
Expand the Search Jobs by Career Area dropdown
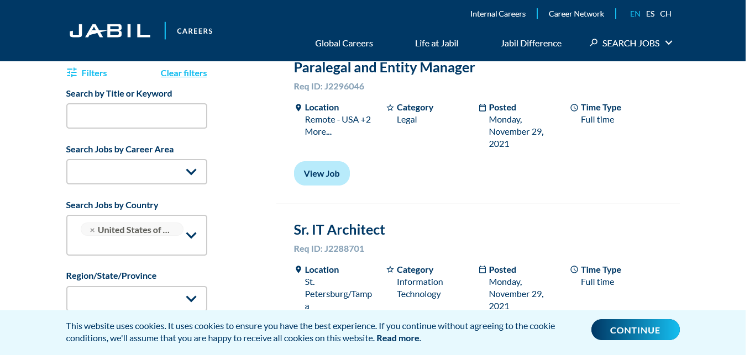191,172
